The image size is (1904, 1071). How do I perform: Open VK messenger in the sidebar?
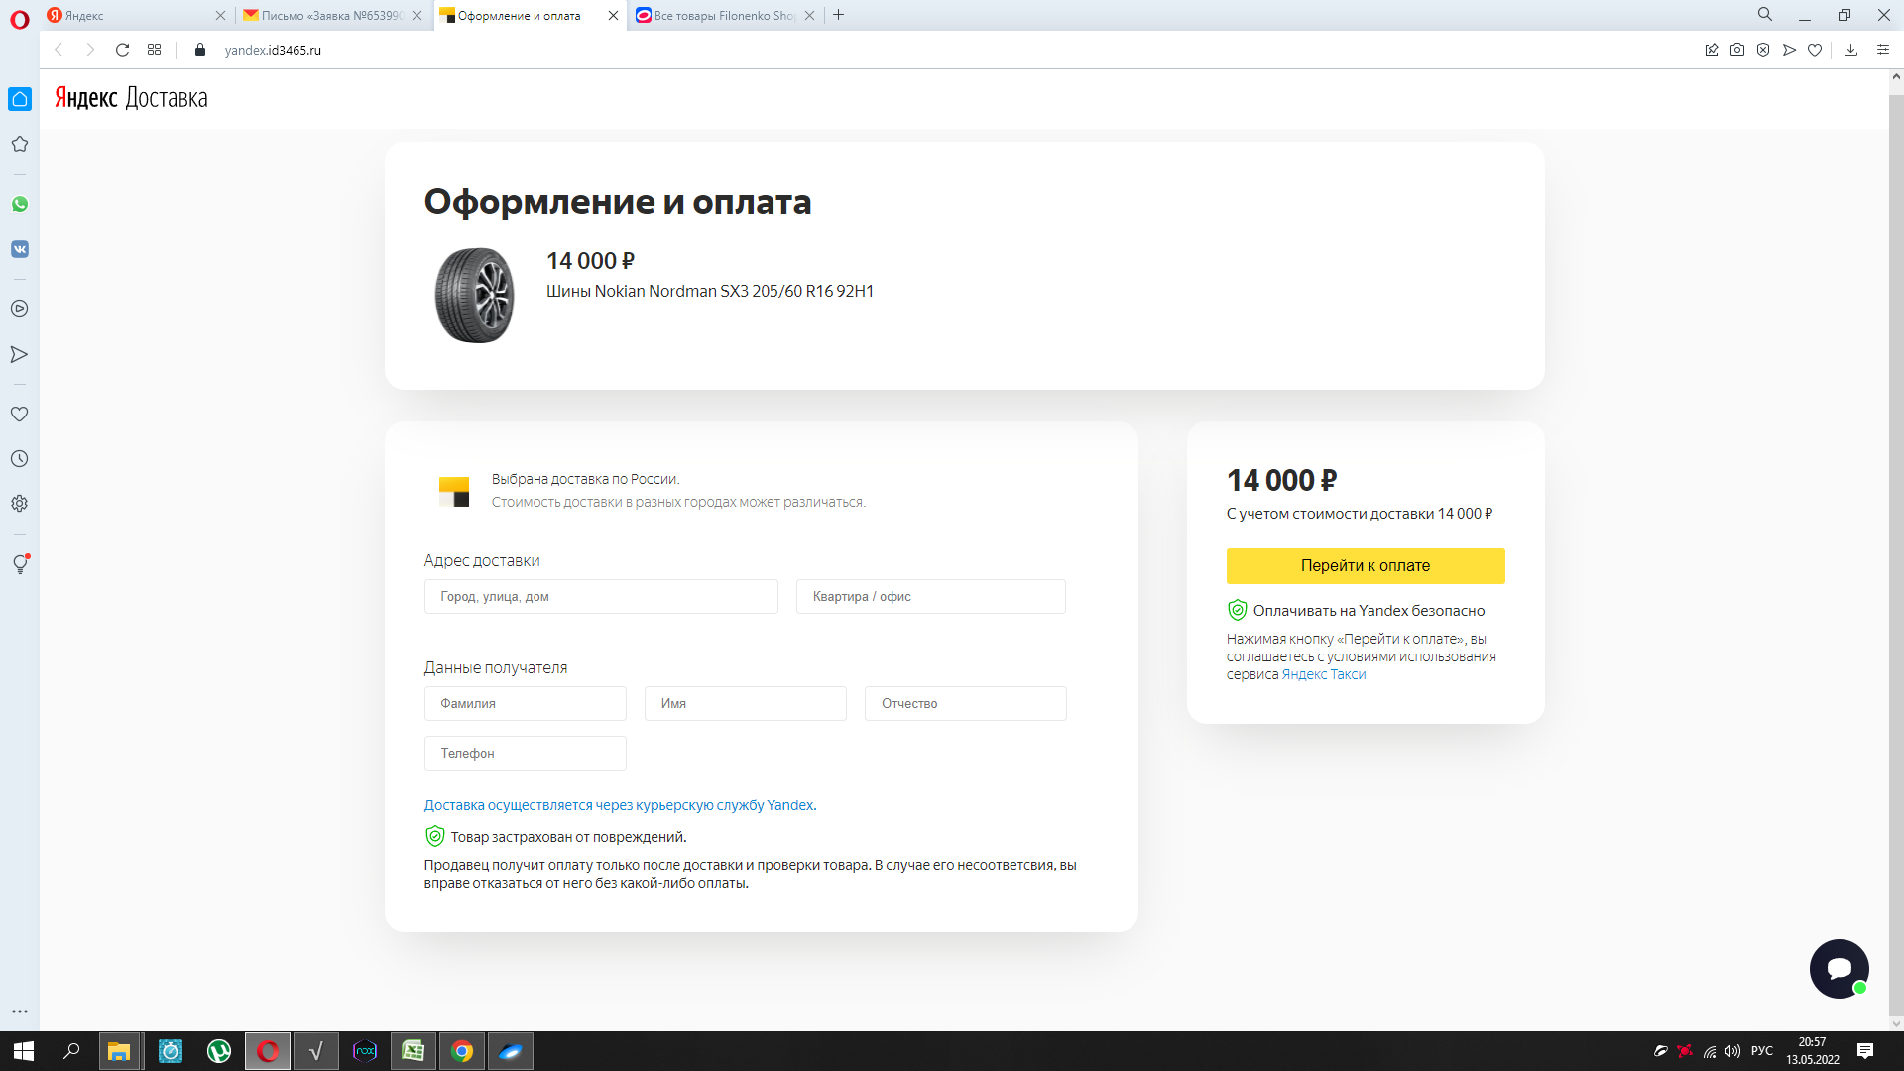(20, 249)
